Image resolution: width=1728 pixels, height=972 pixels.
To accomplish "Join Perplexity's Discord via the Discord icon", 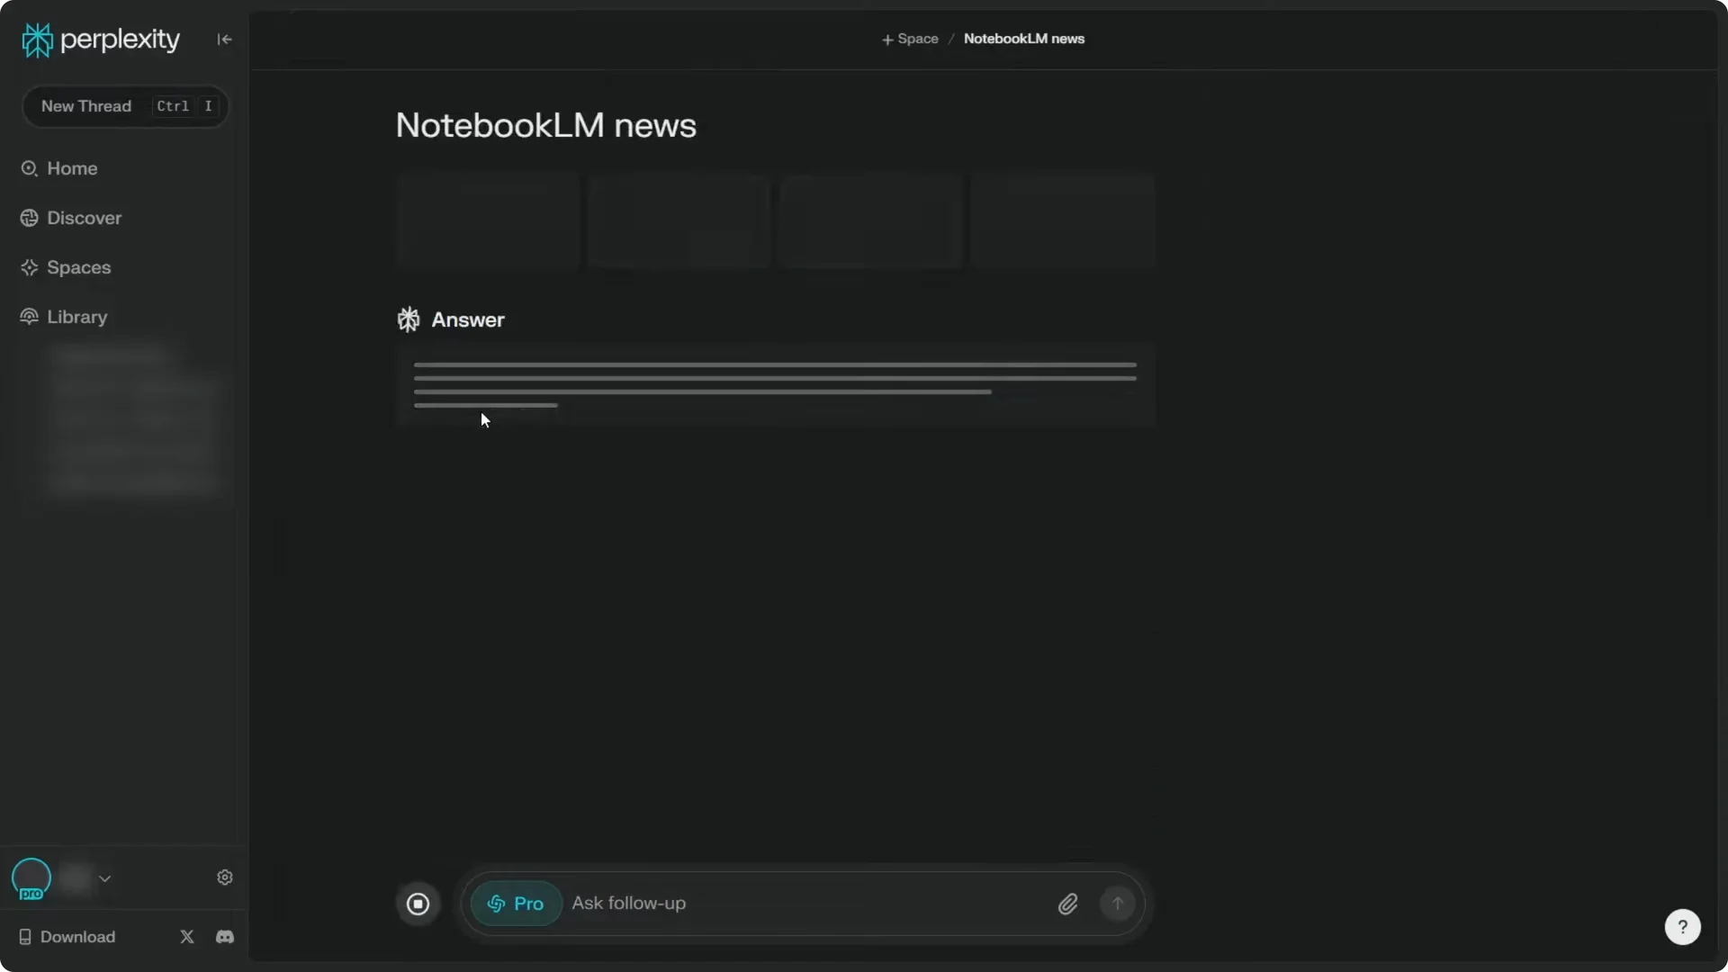I will [224, 936].
